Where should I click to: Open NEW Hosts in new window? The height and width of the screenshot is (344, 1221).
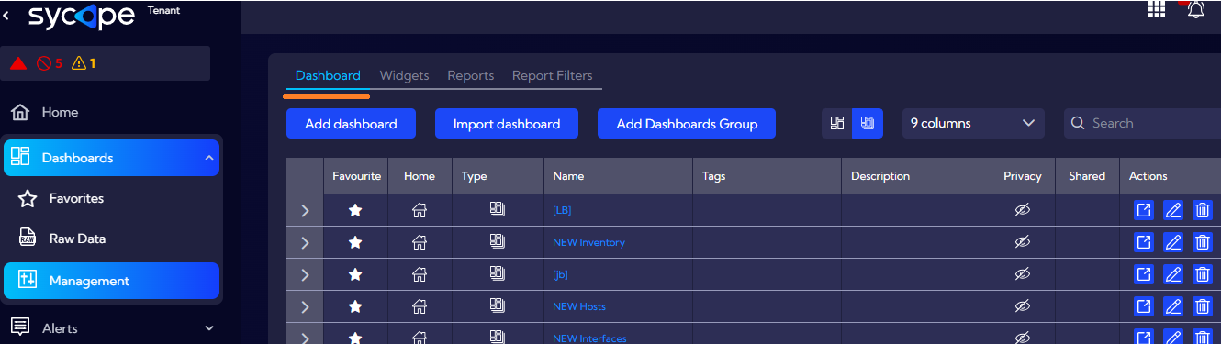1144,305
